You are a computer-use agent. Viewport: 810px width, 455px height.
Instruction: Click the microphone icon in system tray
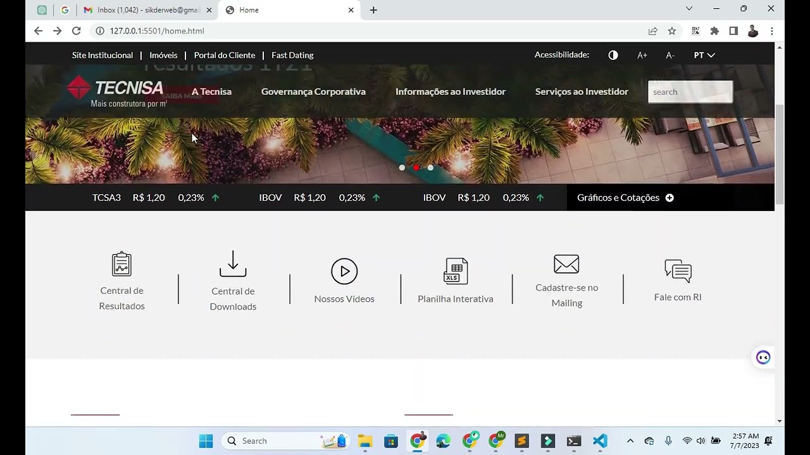click(668, 441)
